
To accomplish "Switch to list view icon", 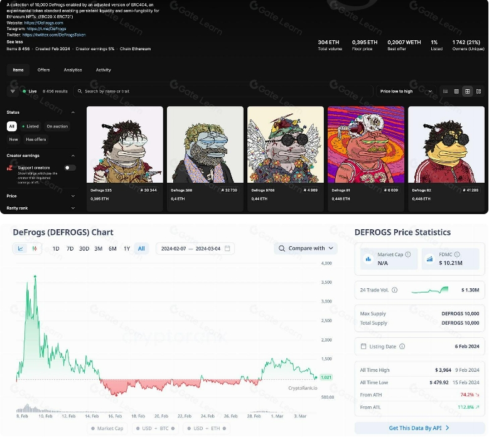I will pos(445,92).
